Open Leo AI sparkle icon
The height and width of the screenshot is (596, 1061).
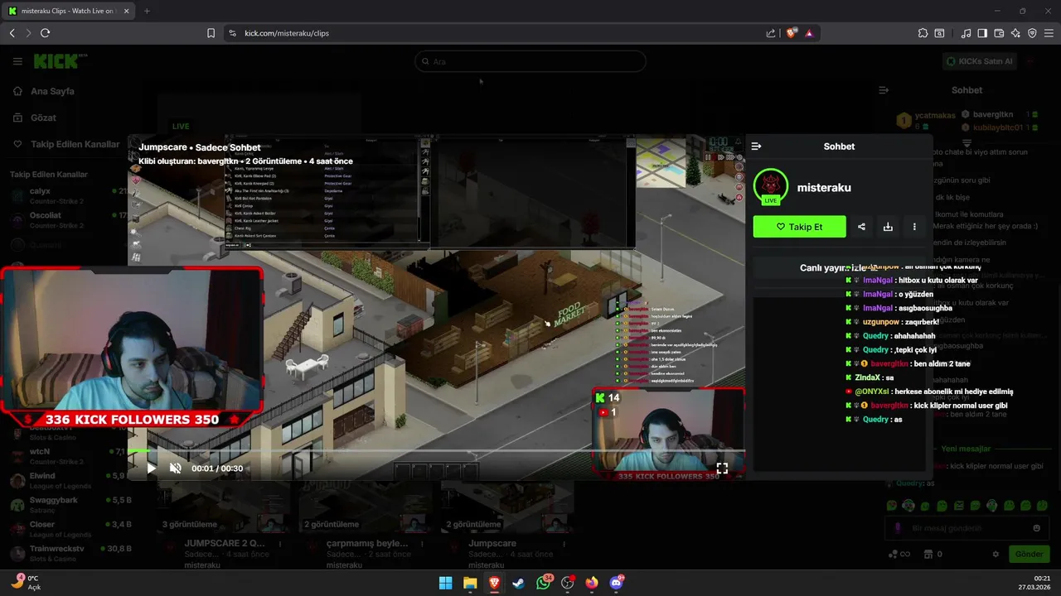(1015, 33)
